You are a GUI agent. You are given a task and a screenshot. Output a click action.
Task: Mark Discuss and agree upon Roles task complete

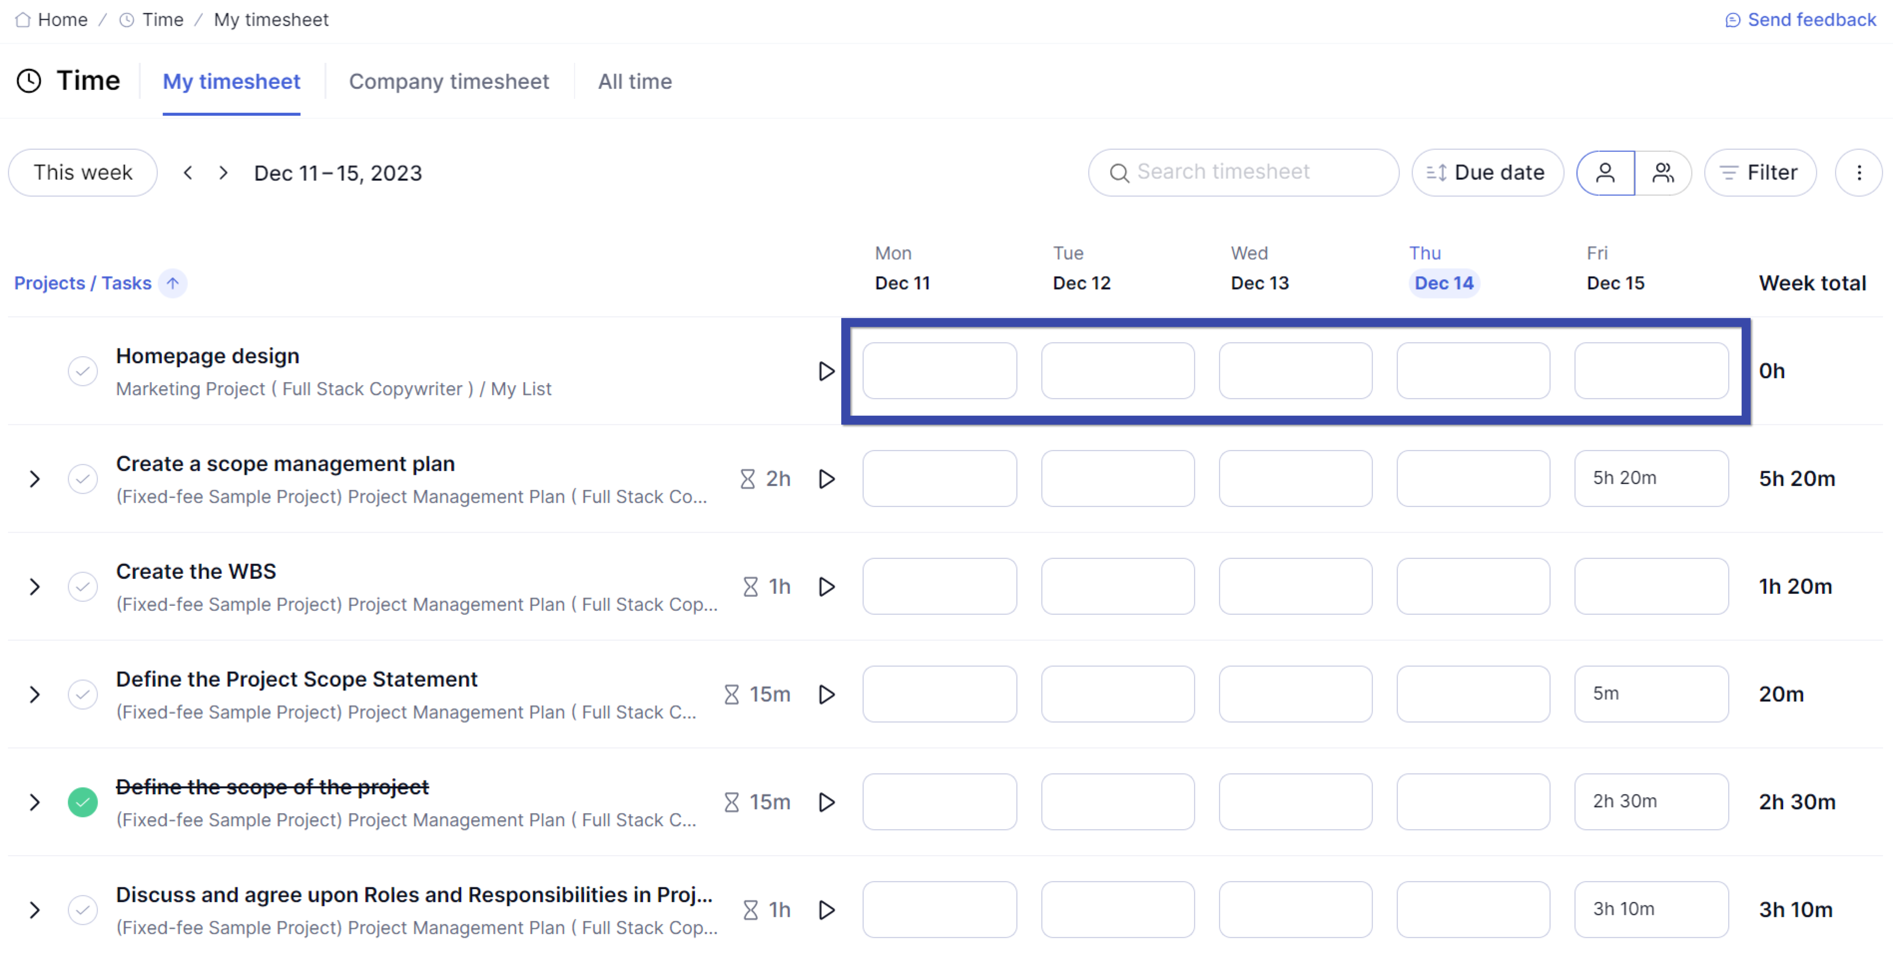[83, 910]
